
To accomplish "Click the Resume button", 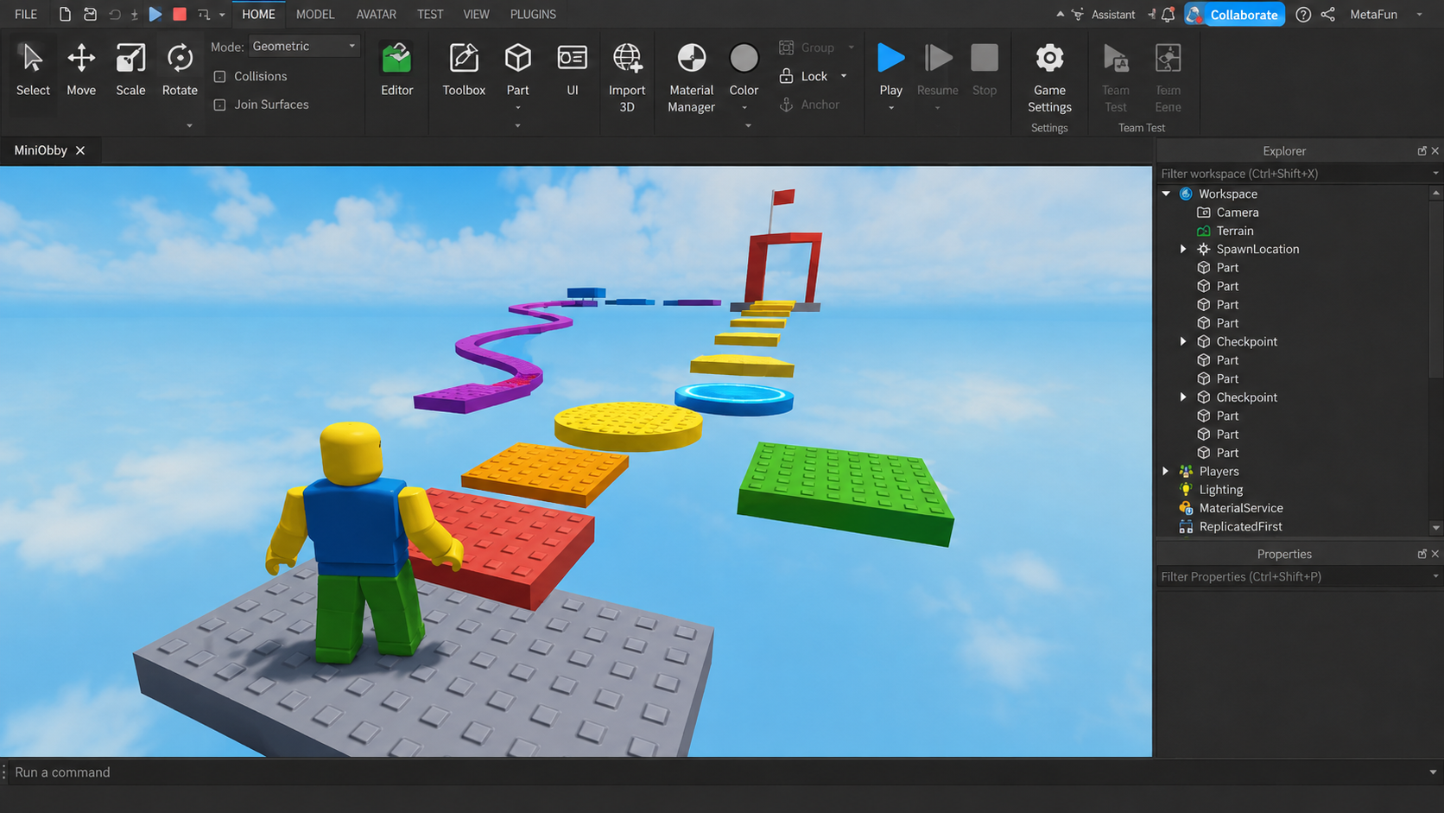I will [937, 70].
